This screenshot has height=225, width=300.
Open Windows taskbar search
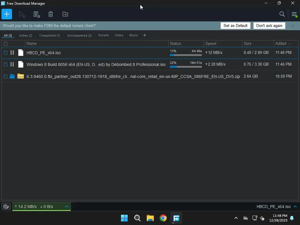pos(137,218)
